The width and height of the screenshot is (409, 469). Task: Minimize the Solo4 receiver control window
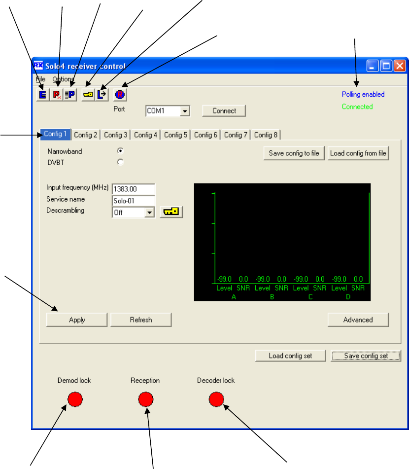373,66
